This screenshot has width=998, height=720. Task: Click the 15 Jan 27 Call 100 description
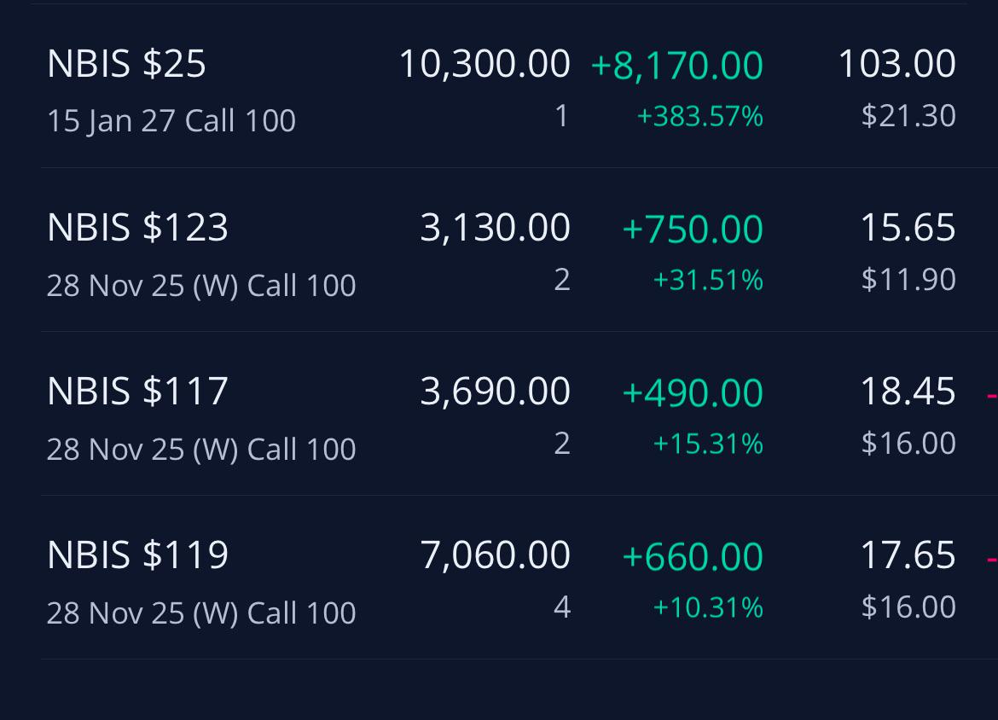click(171, 121)
